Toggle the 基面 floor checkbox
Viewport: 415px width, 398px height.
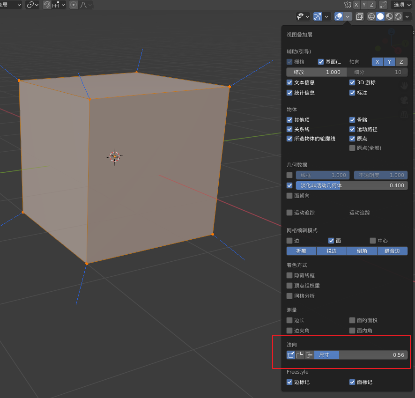coord(321,62)
